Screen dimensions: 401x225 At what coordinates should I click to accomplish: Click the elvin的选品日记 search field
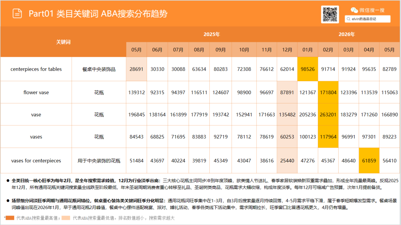pos(368,19)
